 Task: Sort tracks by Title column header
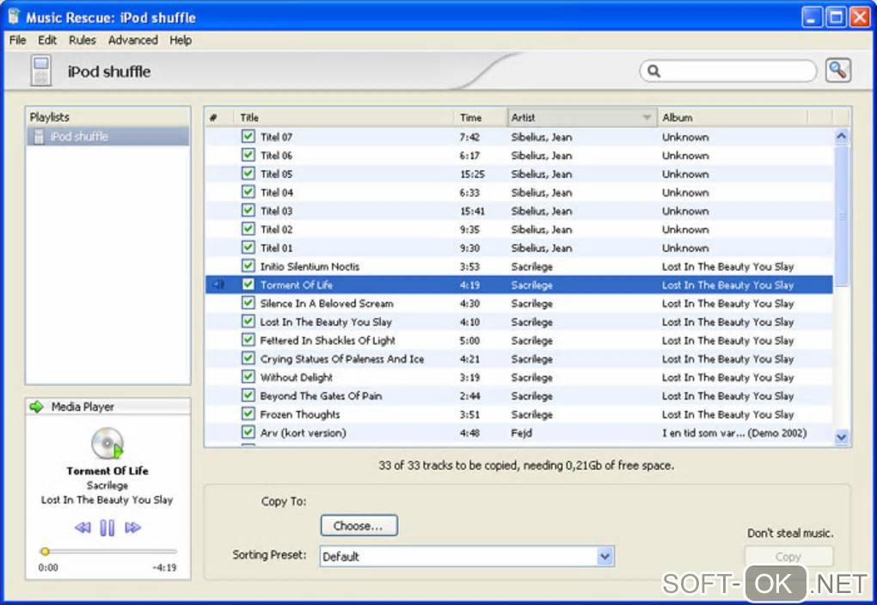[344, 118]
